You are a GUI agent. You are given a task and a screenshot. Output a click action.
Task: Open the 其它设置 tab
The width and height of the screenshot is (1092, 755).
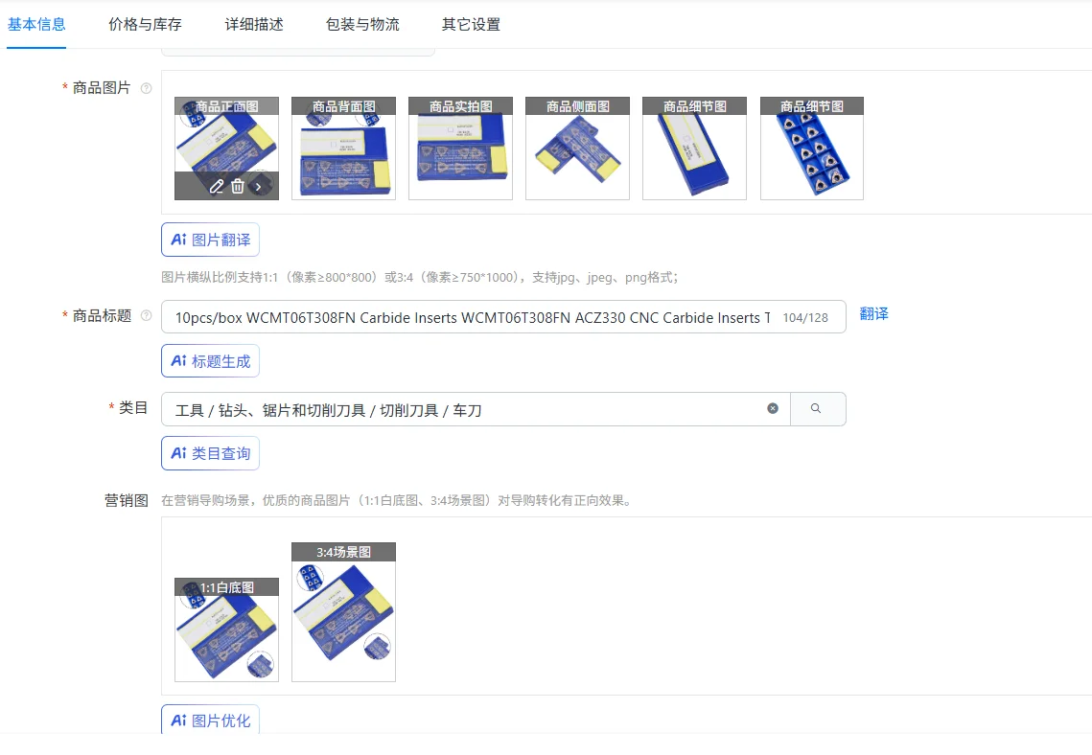coord(472,24)
